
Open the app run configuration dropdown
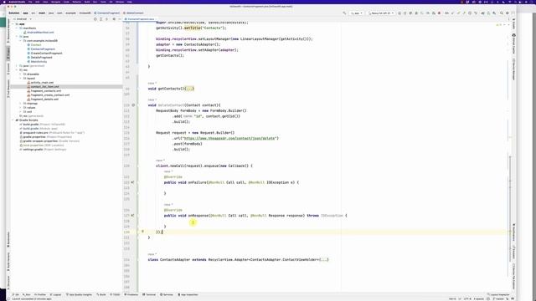(x=356, y=13)
